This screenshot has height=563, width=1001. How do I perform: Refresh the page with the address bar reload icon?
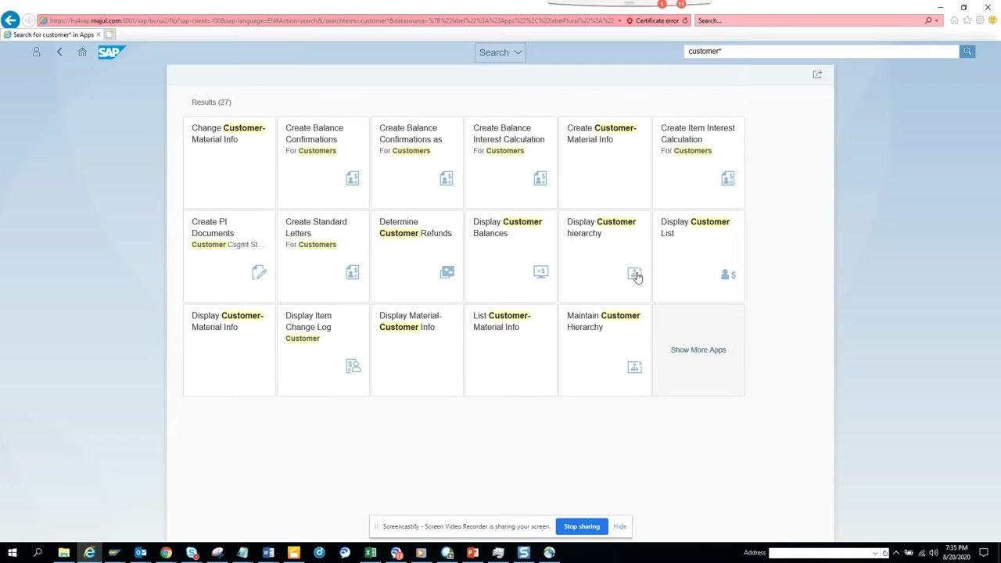(x=685, y=20)
